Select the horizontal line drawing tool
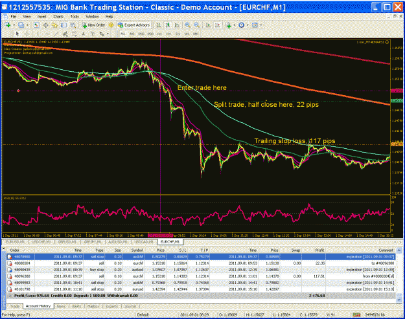Image resolution: width=405 pixels, height=319 pixels. click(x=47, y=34)
